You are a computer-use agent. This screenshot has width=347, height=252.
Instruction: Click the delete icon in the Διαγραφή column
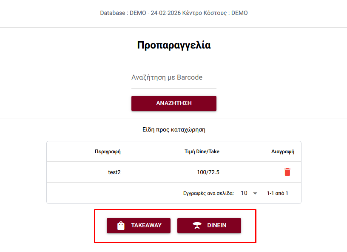(x=287, y=172)
